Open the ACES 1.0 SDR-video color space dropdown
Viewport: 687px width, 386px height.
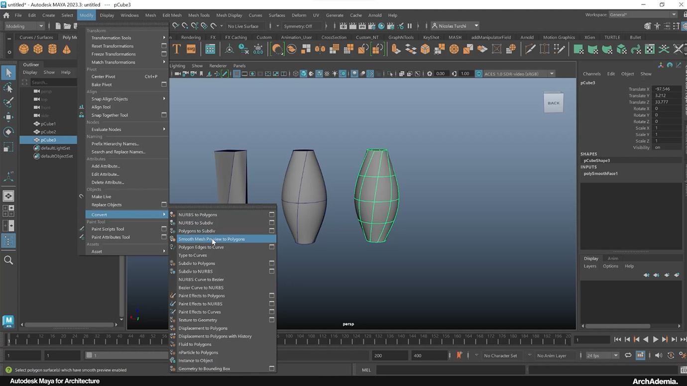518,73
